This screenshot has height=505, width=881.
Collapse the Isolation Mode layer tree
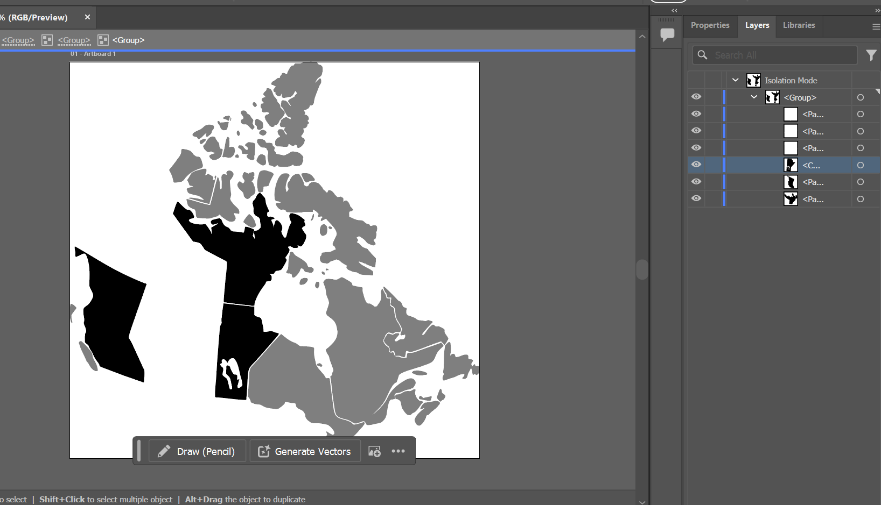click(x=735, y=80)
